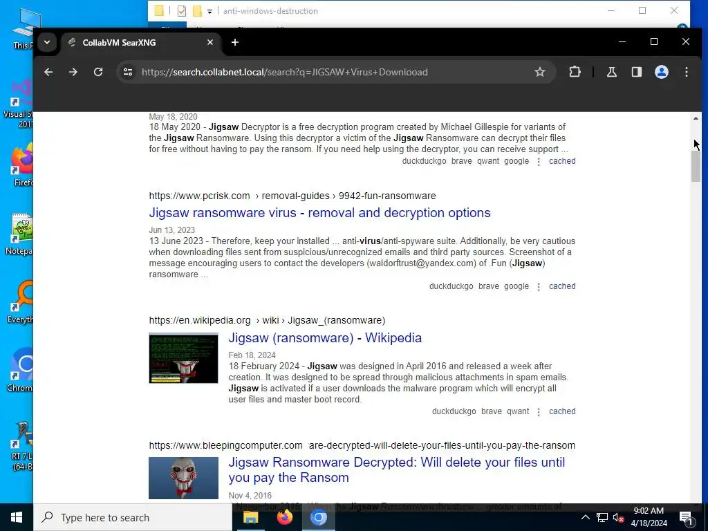
Task: Open the network status tray icon
Action: [602, 517]
